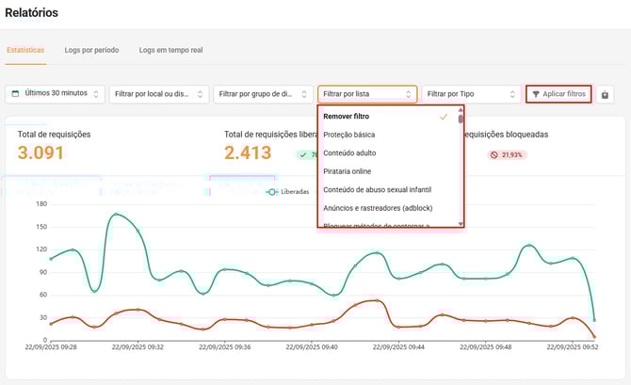631x385 pixels.
Task: Click the blocked-requests percentage badge 21,93%
Action: [508, 154]
